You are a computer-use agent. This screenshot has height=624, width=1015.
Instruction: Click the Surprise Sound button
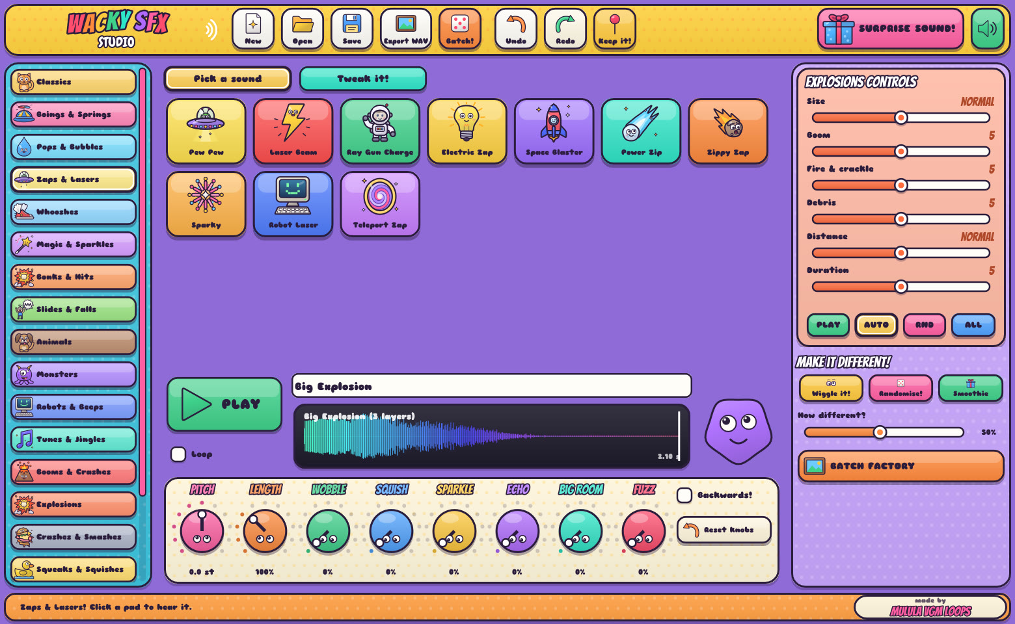[891, 29]
